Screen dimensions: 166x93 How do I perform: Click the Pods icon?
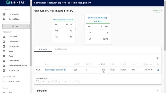click(x=4, y=56)
